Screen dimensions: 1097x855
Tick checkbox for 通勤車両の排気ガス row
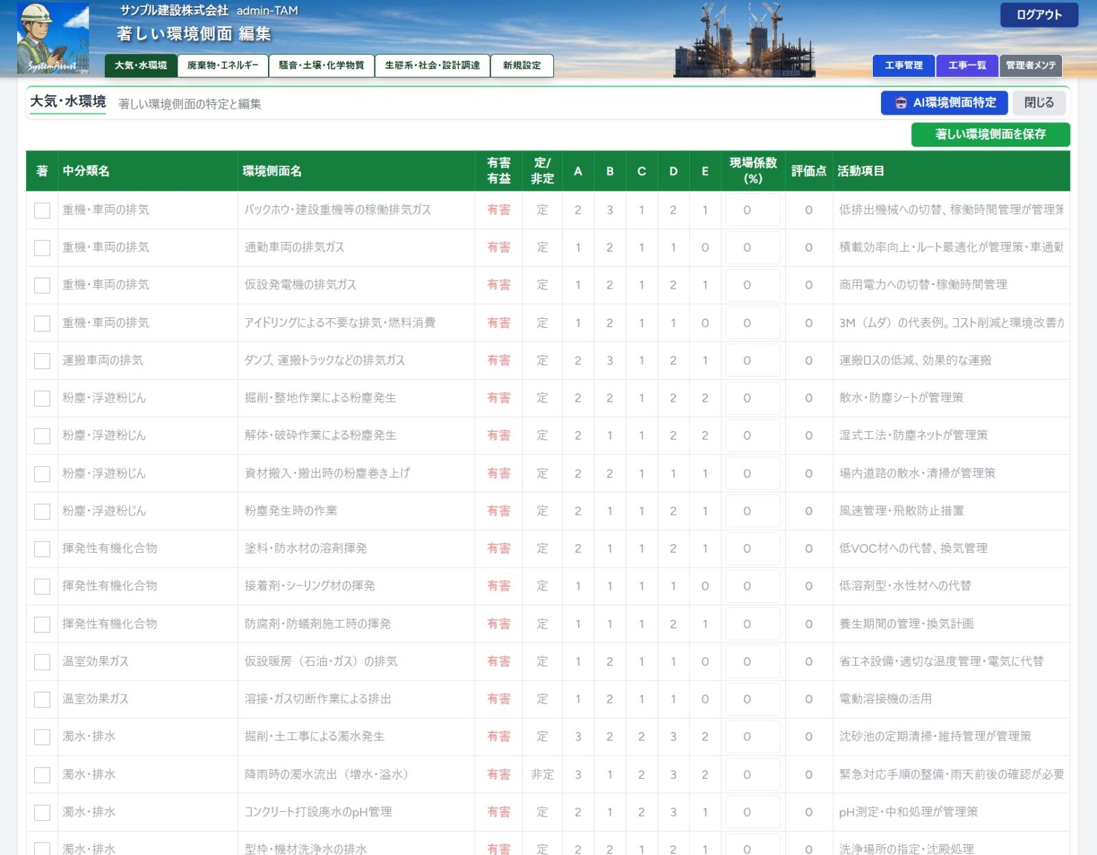pyautogui.click(x=43, y=248)
